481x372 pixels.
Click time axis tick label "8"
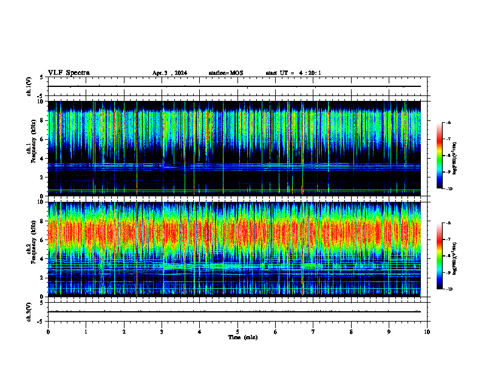coord(351,332)
